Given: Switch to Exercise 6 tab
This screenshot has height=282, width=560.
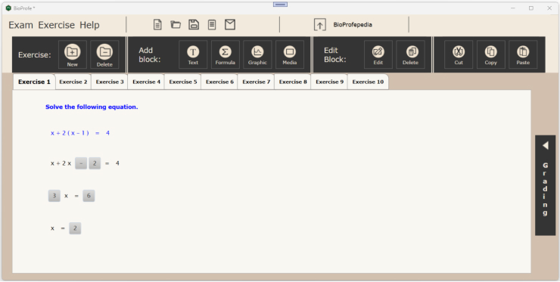Looking at the screenshot, I should [x=219, y=82].
